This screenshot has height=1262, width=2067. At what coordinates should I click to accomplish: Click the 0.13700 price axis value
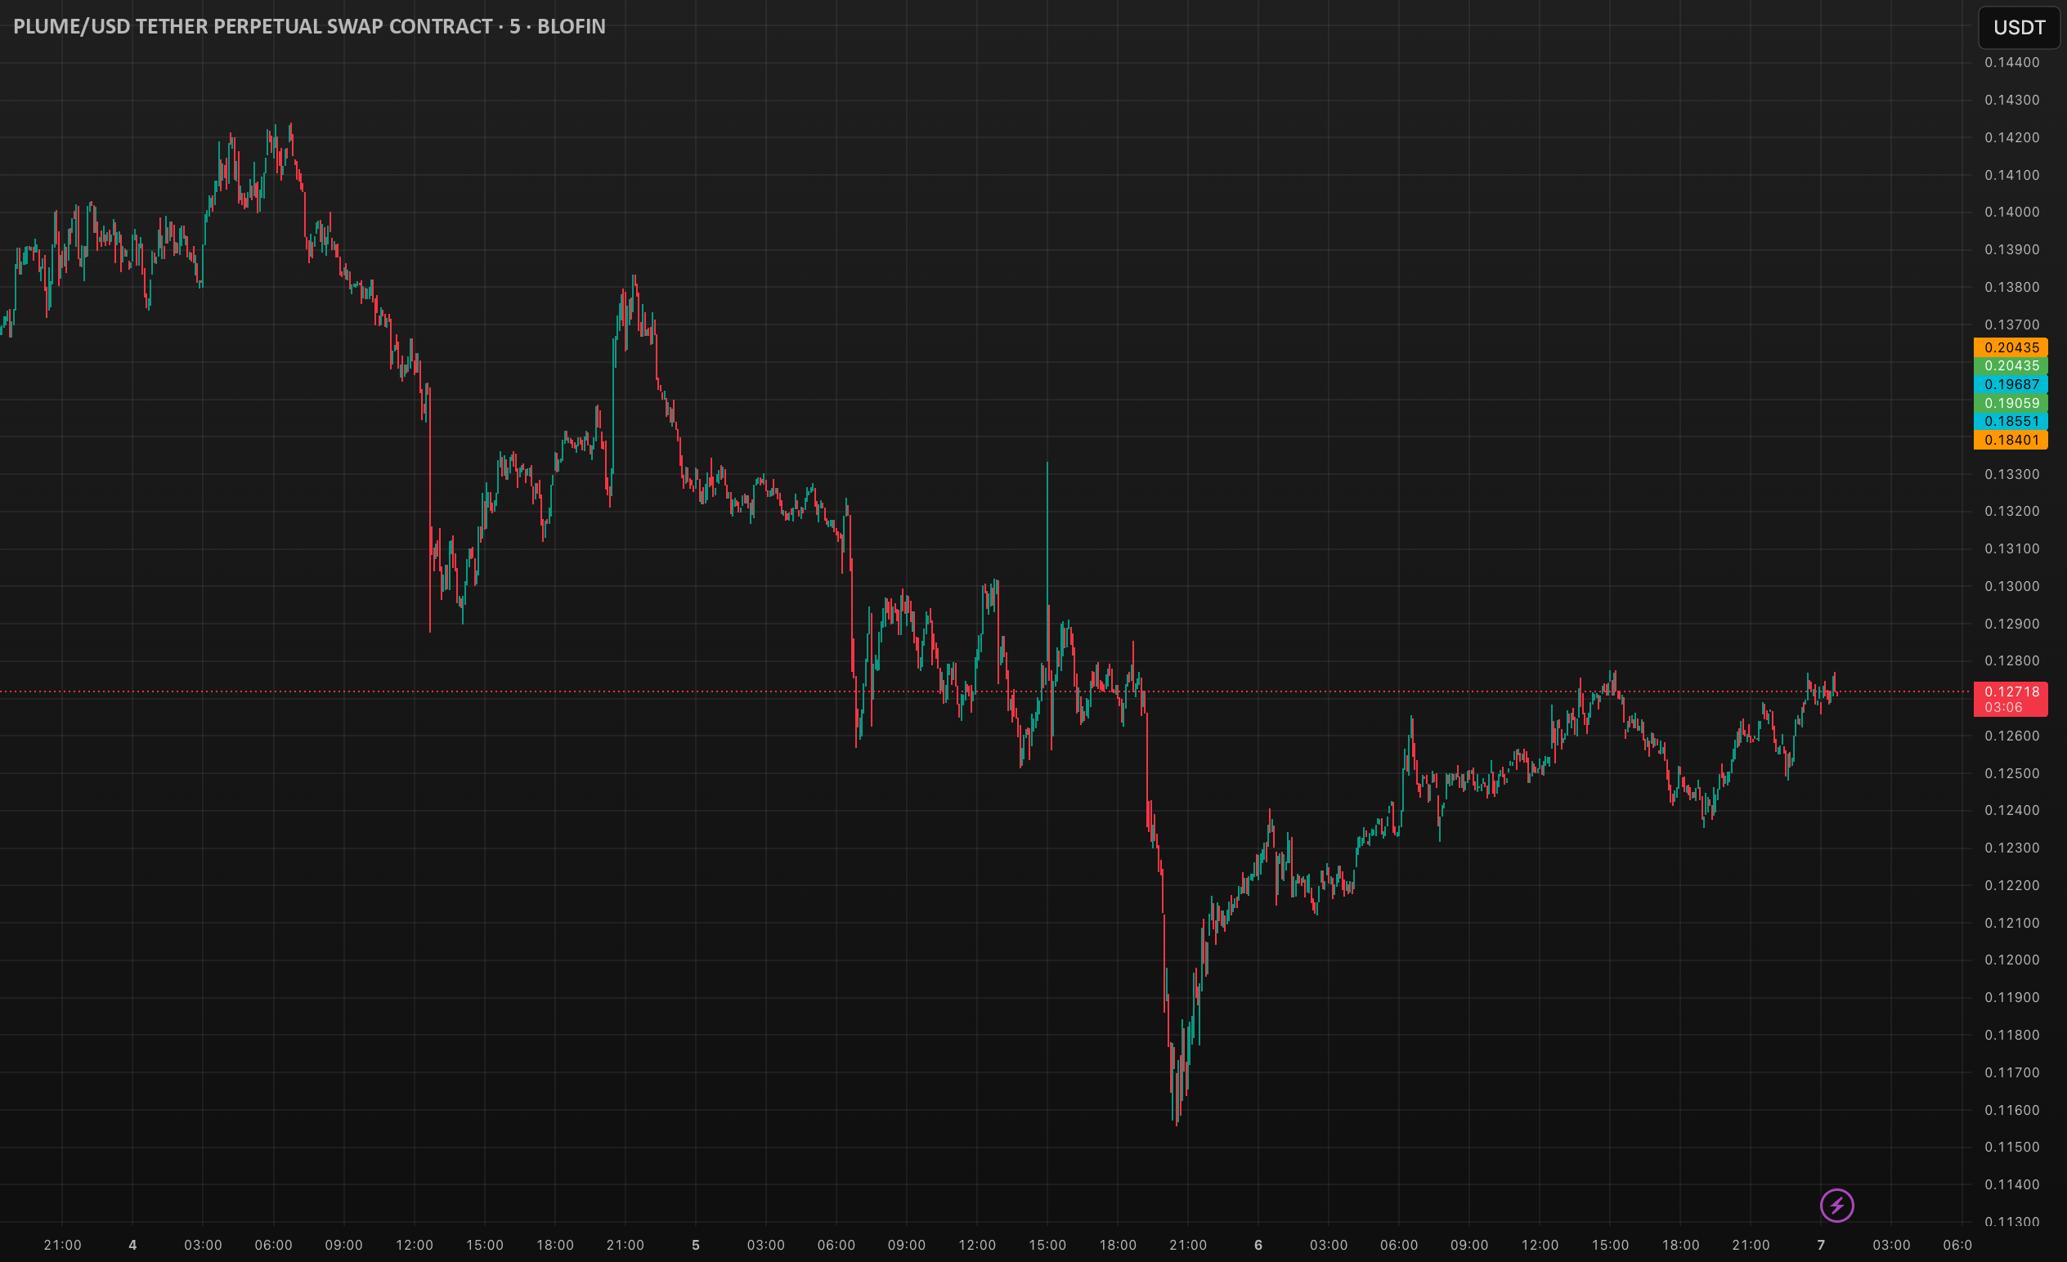click(x=2011, y=324)
